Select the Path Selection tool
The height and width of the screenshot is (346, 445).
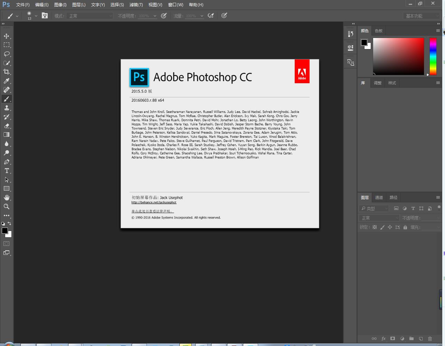point(7,180)
